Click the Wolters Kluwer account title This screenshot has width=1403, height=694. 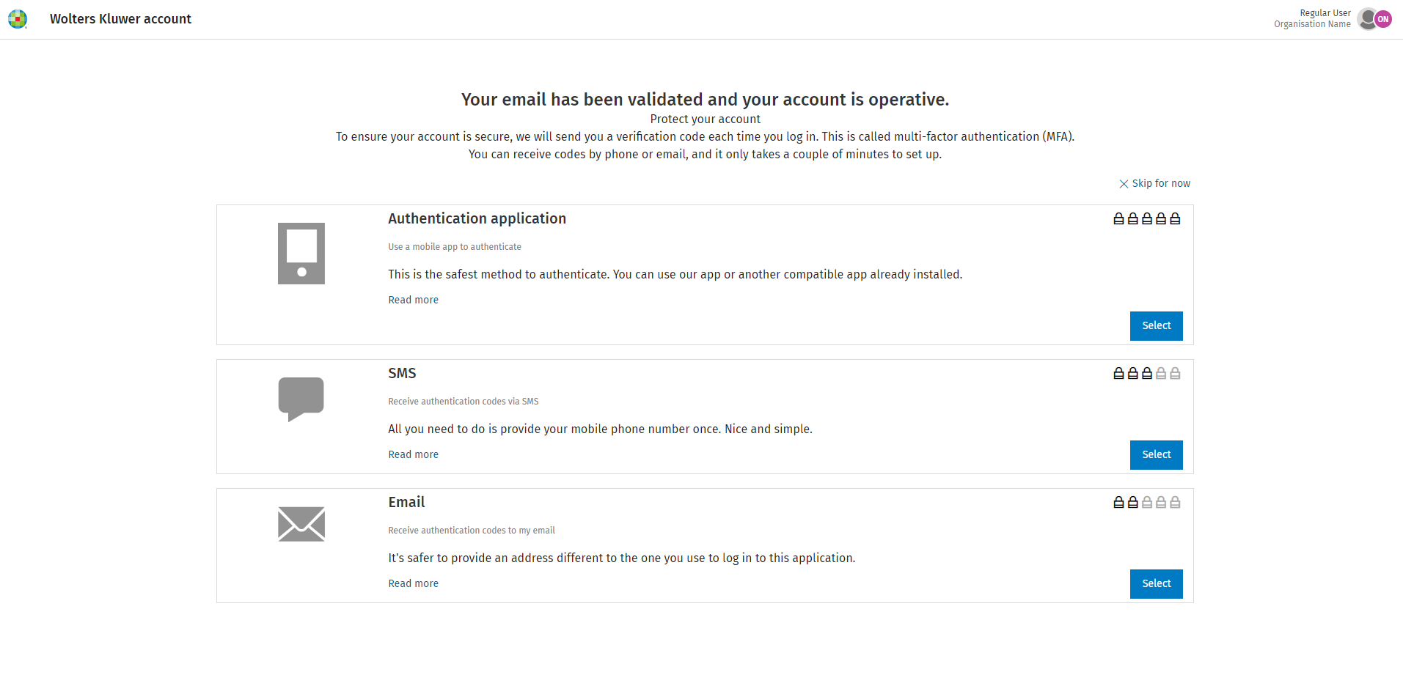tap(120, 19)
